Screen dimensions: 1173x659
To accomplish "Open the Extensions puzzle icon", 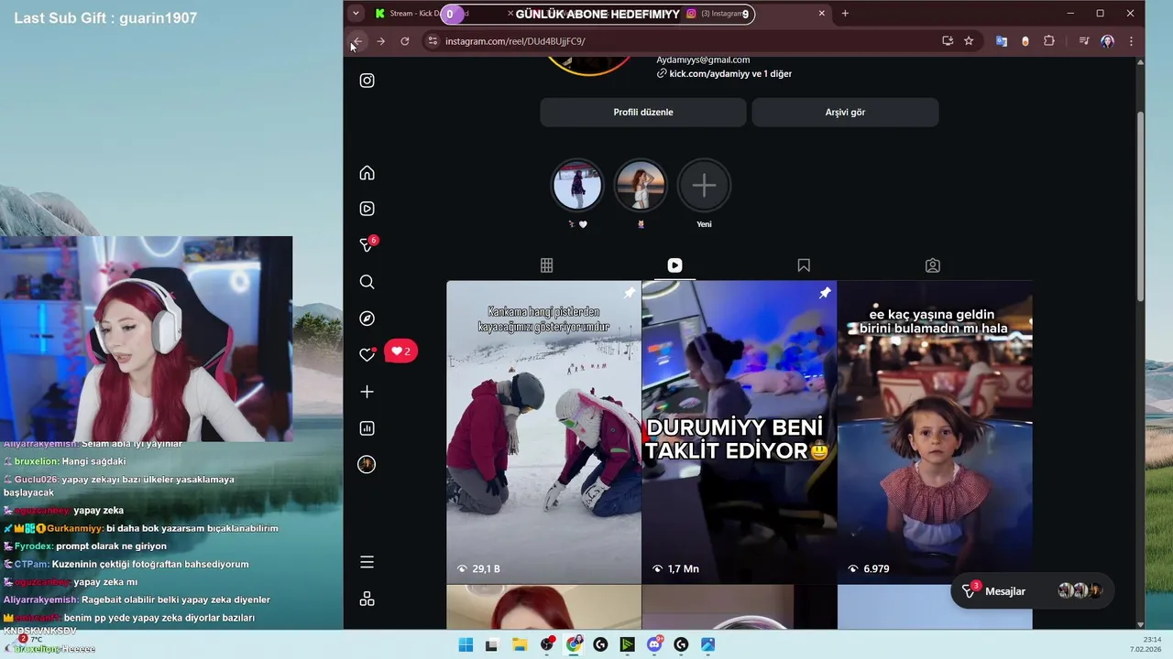I will point(1049,41).
